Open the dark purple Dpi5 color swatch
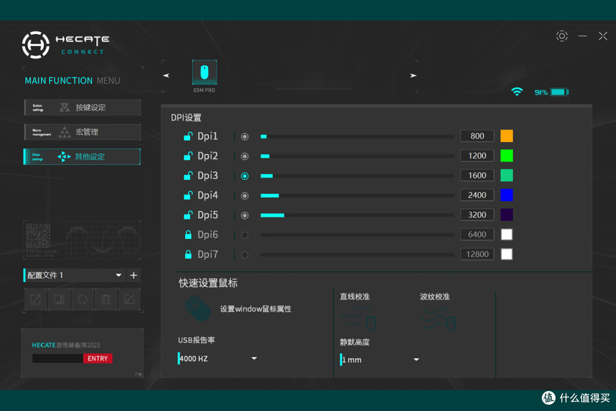 pyautogui.click(x=506, y=215)
